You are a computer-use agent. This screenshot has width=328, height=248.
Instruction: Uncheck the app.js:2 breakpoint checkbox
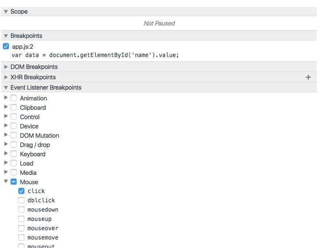6,46
